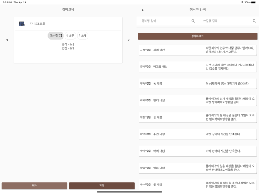Tap the search icon in 스킬명 검색 field
Viewport: 259px width, 194px height.
[x=254, y=21]
